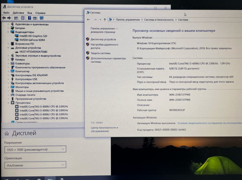242x180 pixels.
Task: Open the Действие menu
Action: click(18, 13)
